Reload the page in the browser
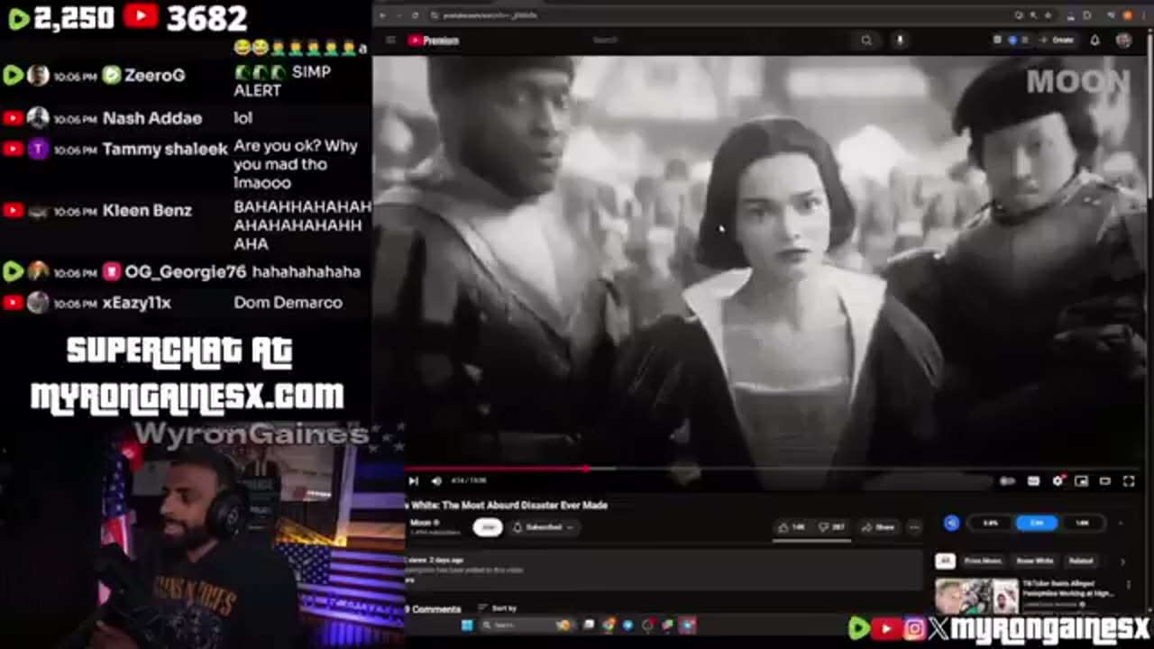Viewport: 1154px width, 649px height. pyautogui.click(x=415, y=15)
